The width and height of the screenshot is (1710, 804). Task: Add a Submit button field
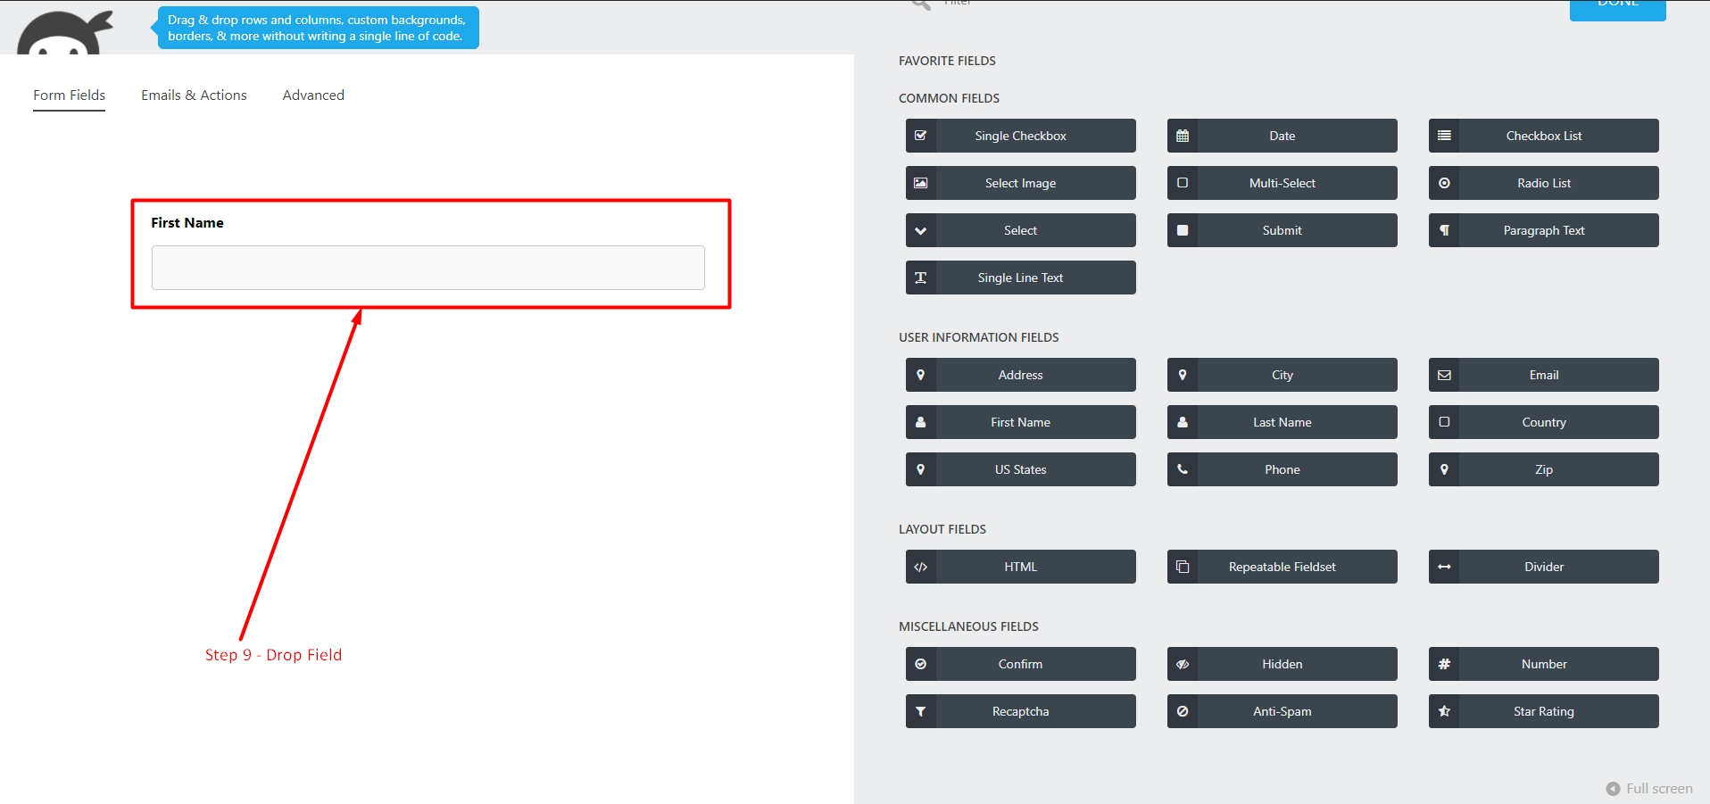click(1282, 230)
